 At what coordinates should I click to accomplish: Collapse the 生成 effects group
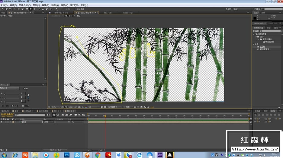point(254,44)
